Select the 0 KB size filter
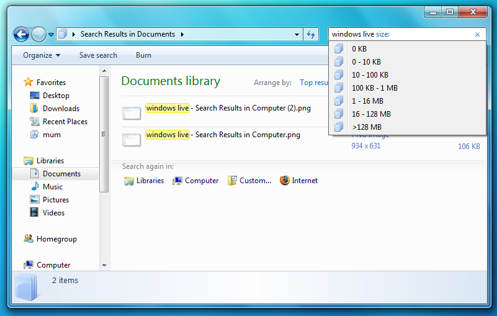Viewport: 497px width, 316px height. (x=407, y=48)
